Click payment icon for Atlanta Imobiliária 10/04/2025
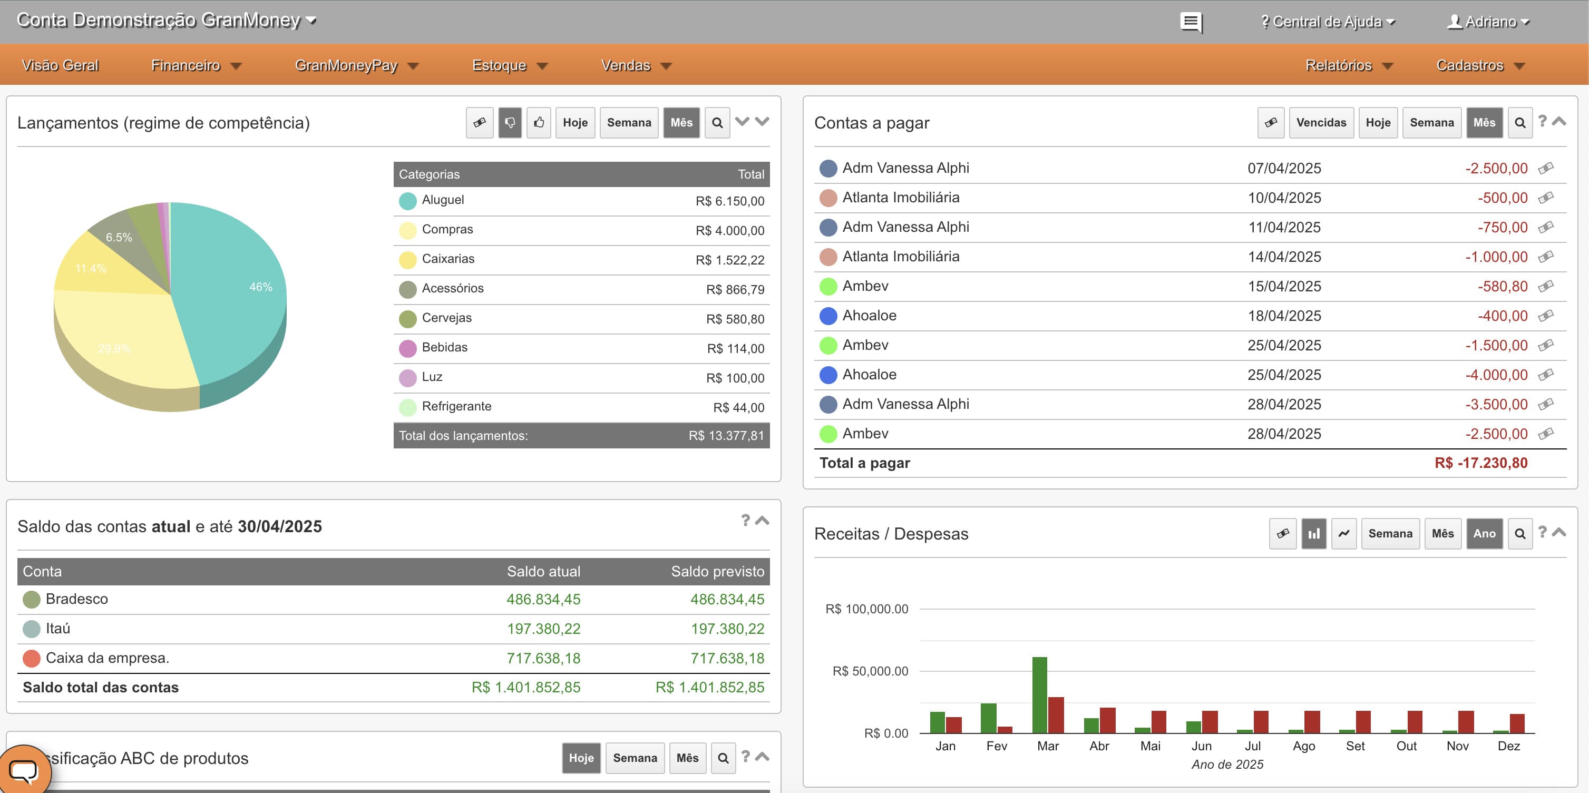Viewport: 1589px width, 793px height. 1546,198
